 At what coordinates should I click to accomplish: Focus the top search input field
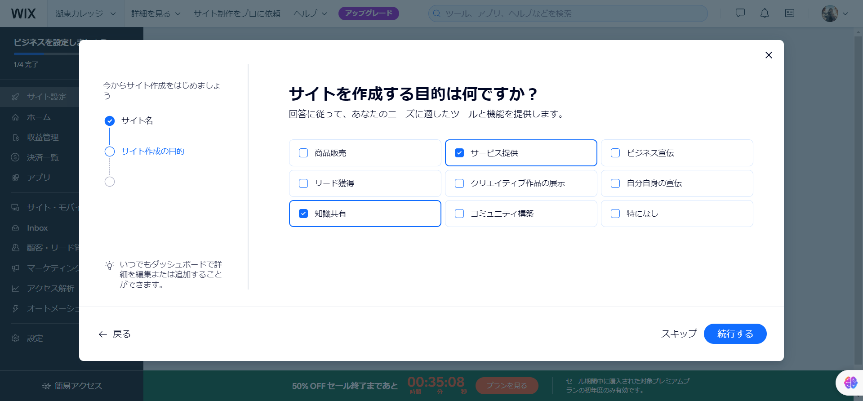click(571, 13)
